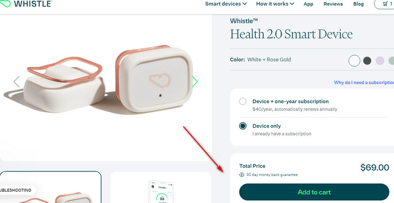The width and height of the screenshot is (394, 203).
Task: Open Why do I need a subscription link
Action: [x=364, y=82]
